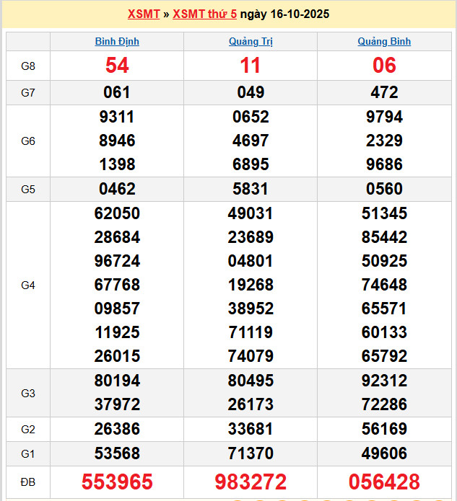Click the date text 'ngày 16-10-2025'

pos(284,14)
